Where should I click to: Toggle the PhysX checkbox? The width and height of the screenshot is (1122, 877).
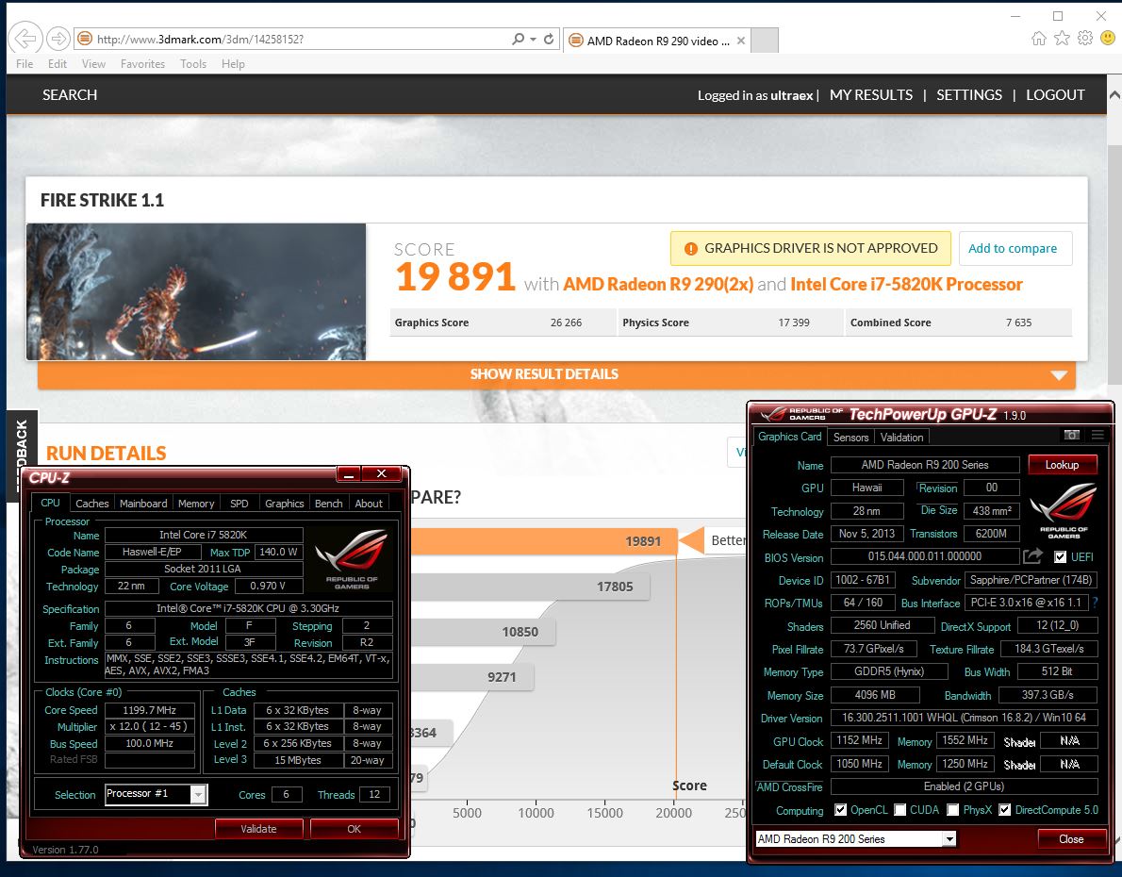tap(952, 810)
